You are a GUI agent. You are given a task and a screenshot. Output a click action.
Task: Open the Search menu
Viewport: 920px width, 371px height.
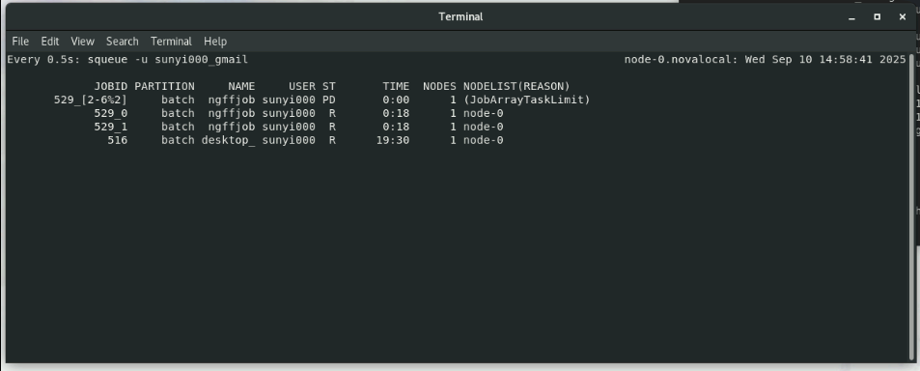(x=122, y=42)
